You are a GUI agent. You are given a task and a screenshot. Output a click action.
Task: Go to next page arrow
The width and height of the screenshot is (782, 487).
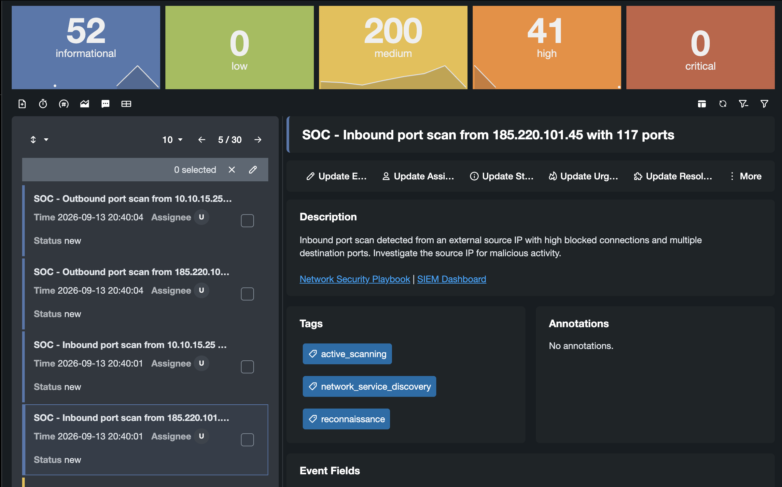coord(258,140)
